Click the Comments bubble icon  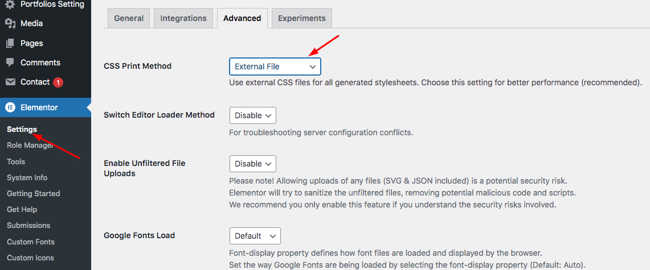[10, 63]
